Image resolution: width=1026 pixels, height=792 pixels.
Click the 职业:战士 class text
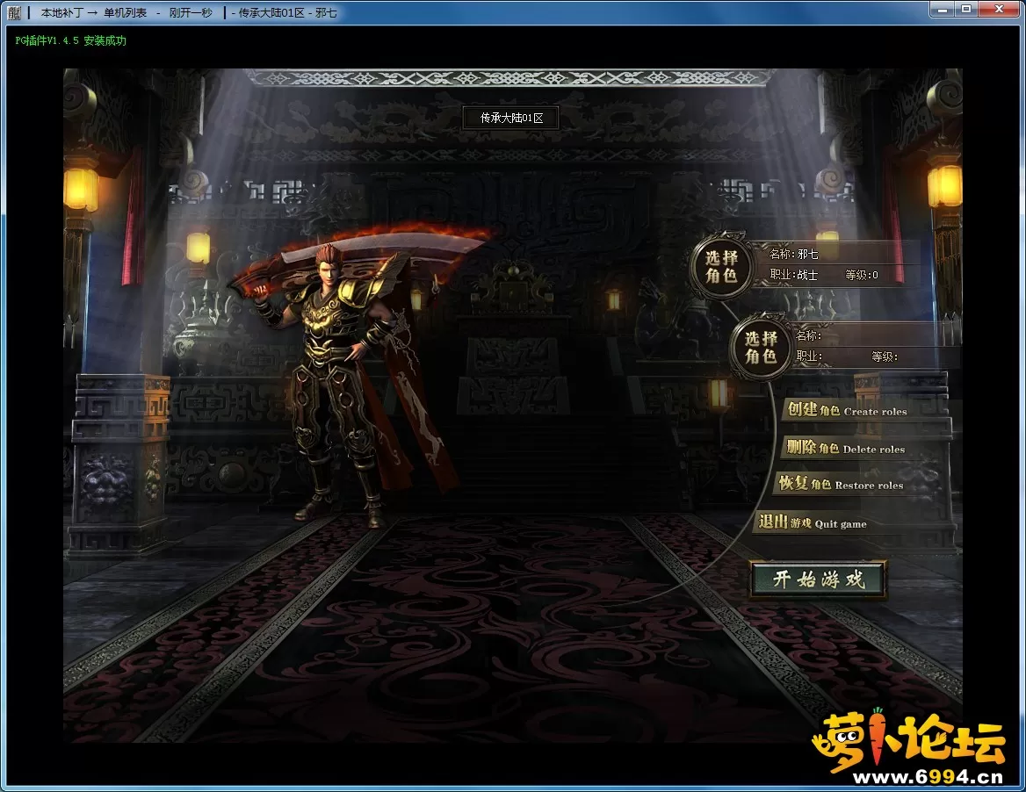(794, 275)
